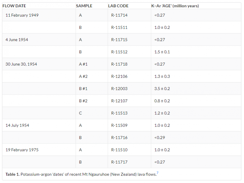Click the LAB CODE column header

(x=118, y=6)
